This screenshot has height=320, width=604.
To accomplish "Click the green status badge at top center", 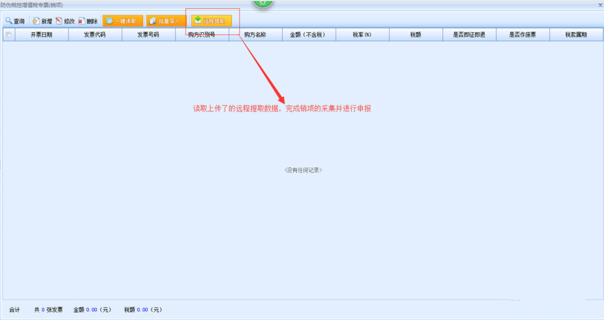I will coord(261,2).
